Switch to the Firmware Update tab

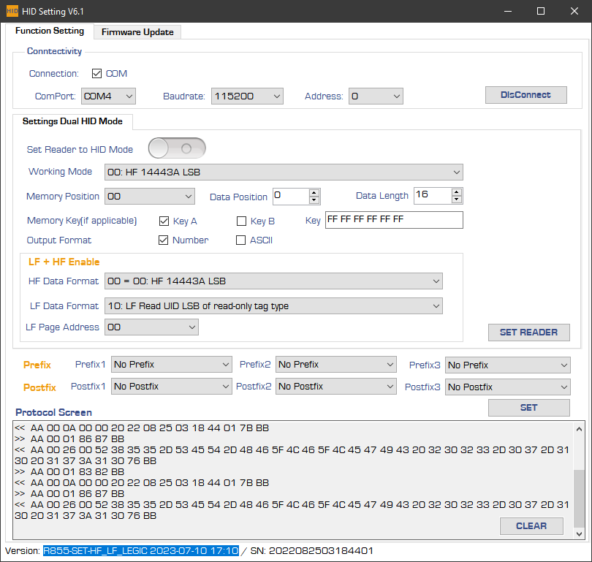click(137, 32)
